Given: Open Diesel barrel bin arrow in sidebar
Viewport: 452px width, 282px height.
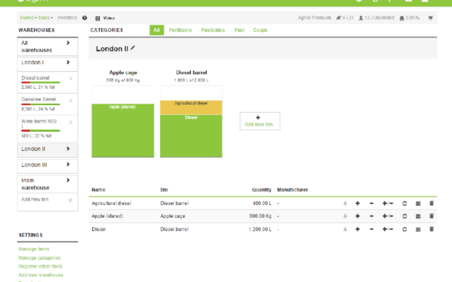Looking at the screenshot, I should pyautogui.click(x=71, y=78).
